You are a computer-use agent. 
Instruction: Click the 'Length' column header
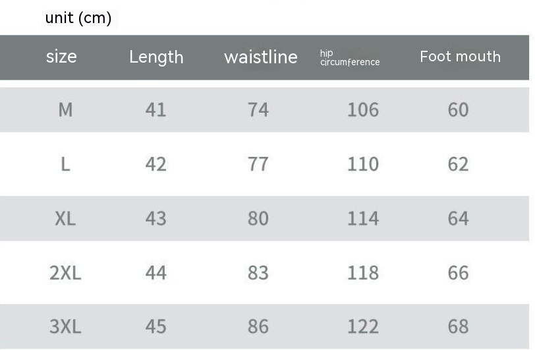tap(156, 57)
